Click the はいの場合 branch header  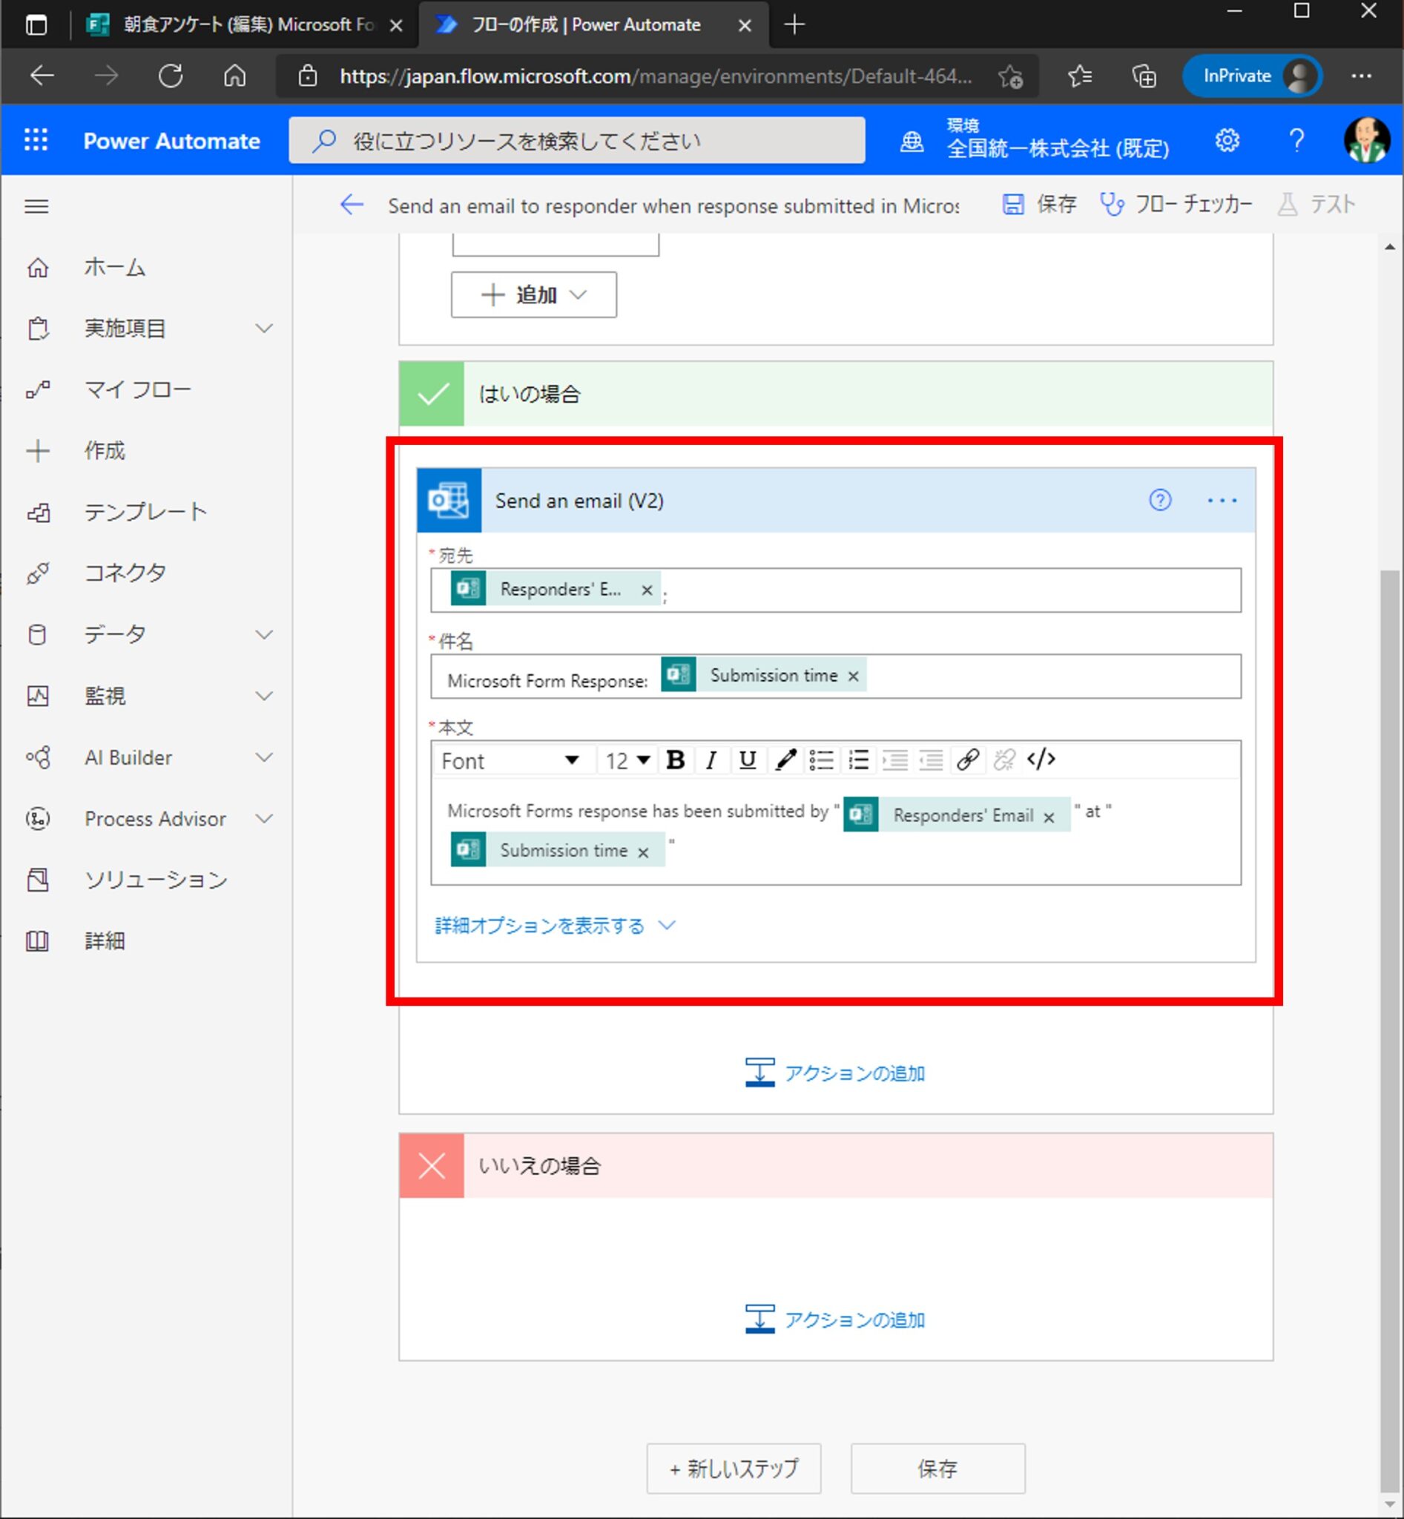click(x=836, y=394)
